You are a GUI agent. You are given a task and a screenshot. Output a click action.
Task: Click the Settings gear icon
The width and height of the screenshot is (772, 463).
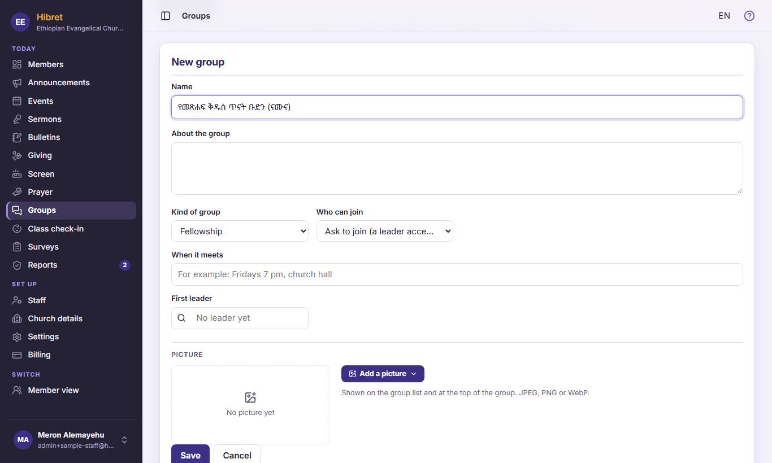[x=17, y=337]
